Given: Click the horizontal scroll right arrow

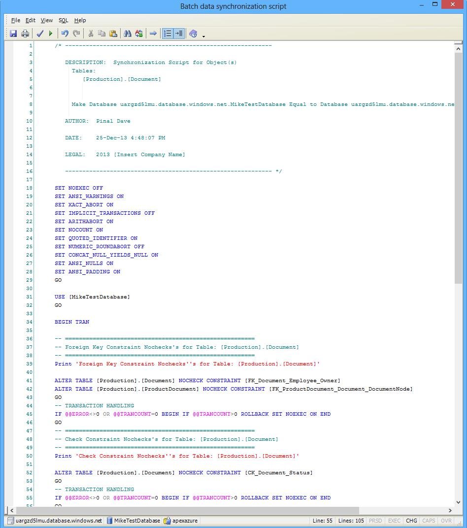Looking at the screenshot, I should pos(450,510).
